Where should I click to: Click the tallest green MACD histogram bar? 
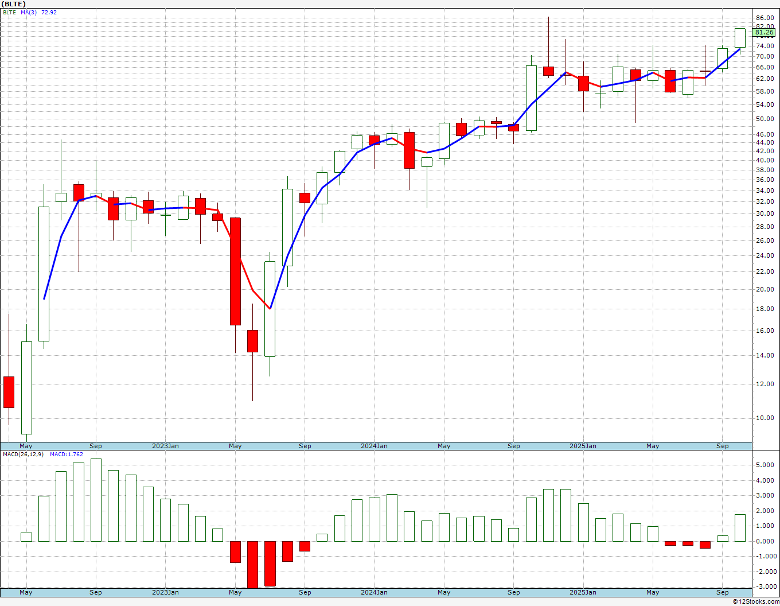click(96, 500)
